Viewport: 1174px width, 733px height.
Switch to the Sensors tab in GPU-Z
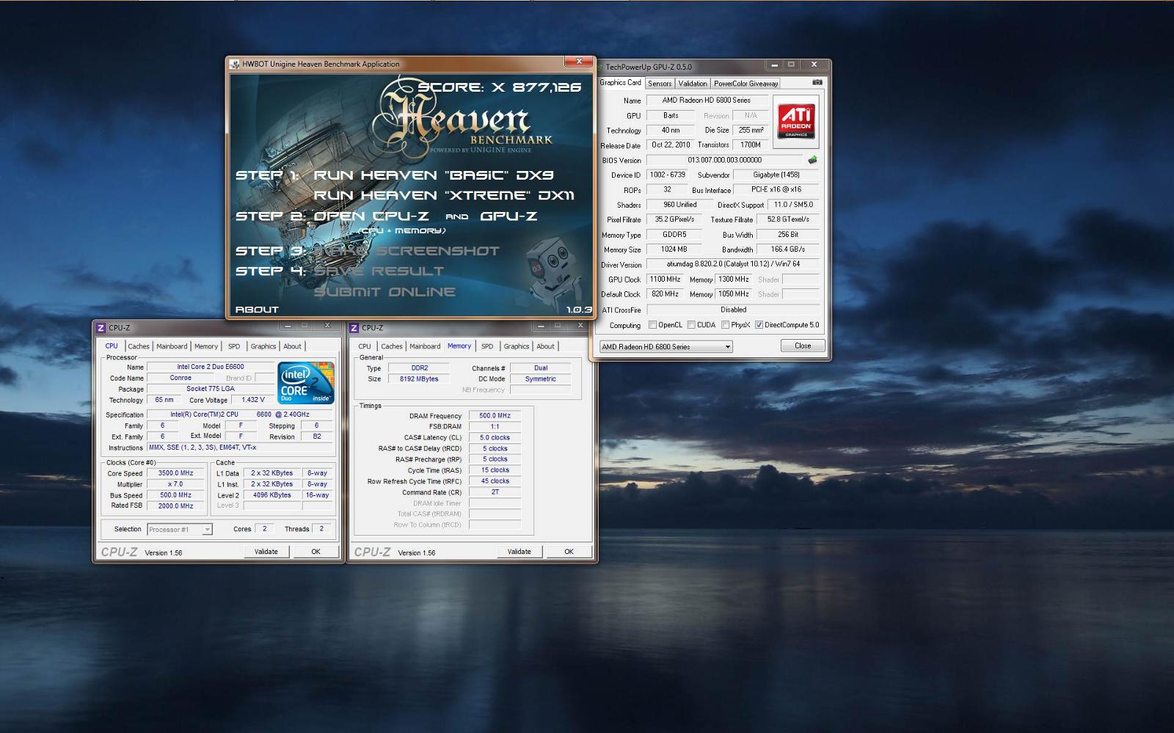coord(660,84)
